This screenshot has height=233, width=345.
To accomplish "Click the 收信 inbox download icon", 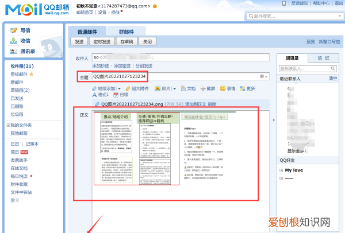I will pos(14,41).
